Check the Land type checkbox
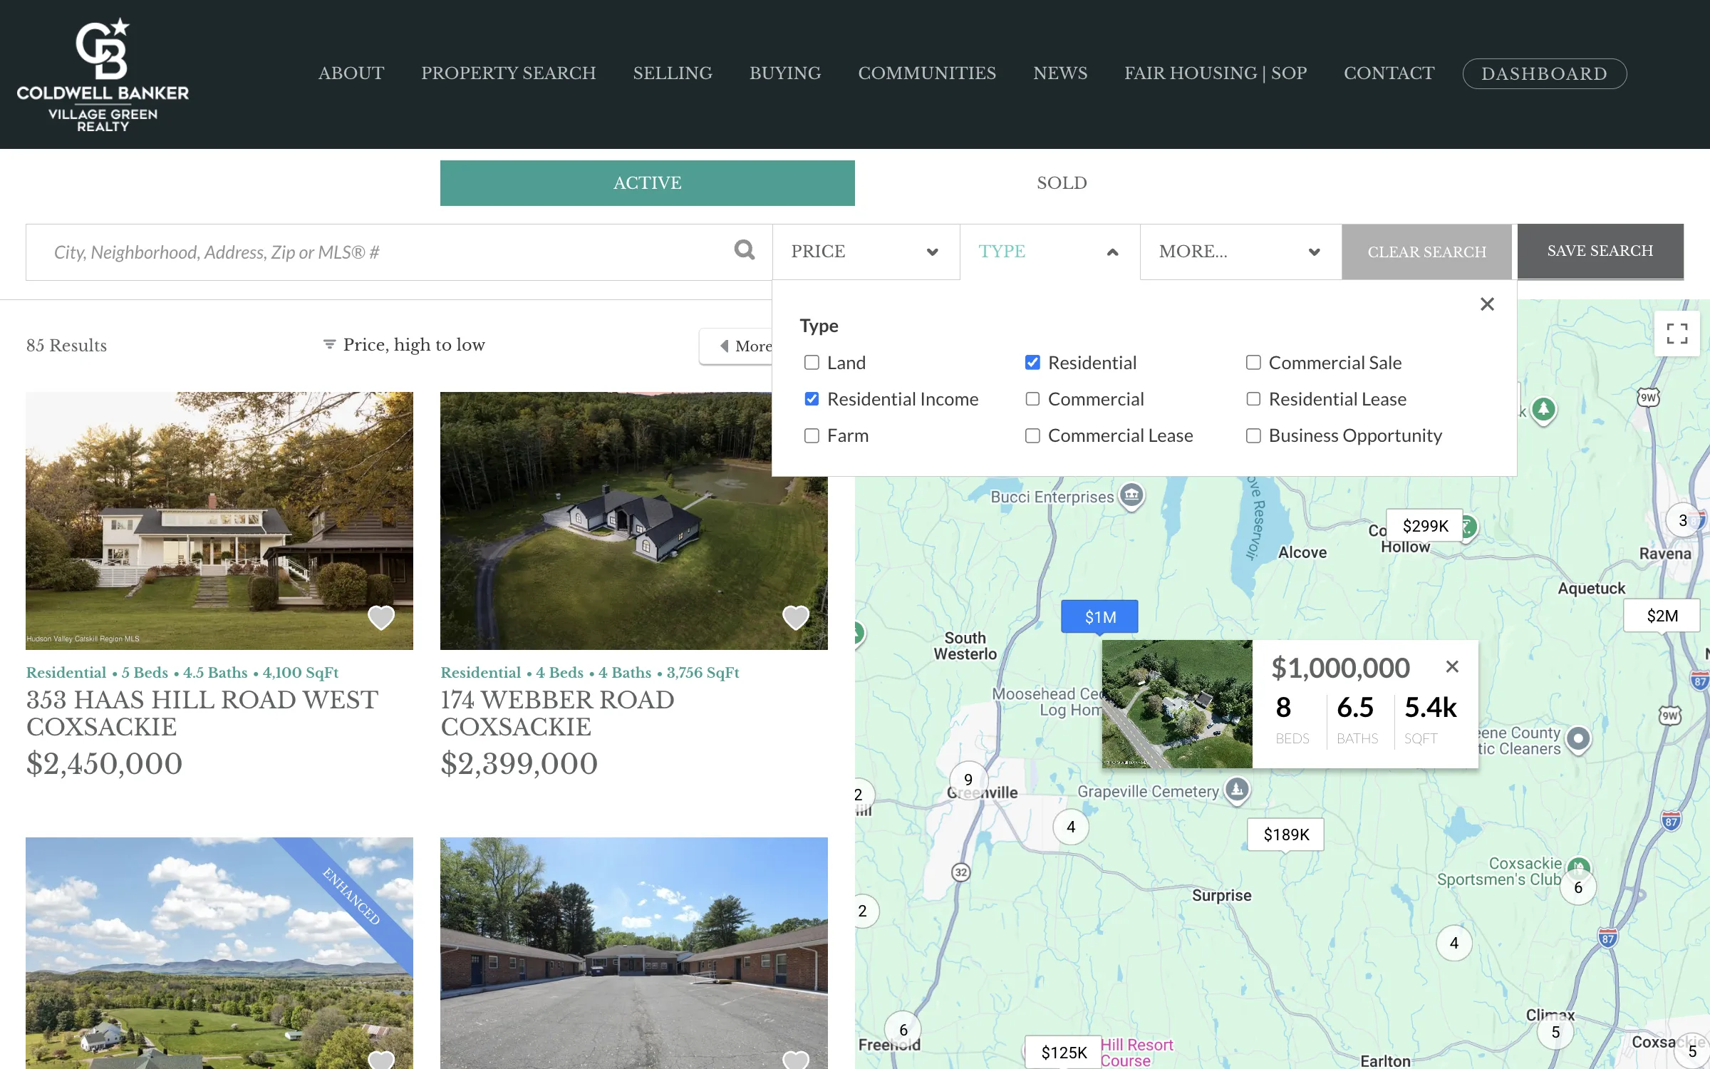 click(x=812, y=362)
